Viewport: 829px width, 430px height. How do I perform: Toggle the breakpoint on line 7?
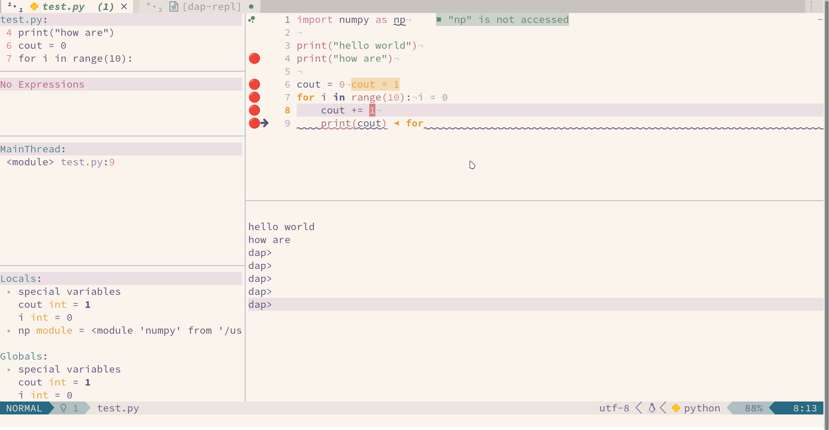254,97
